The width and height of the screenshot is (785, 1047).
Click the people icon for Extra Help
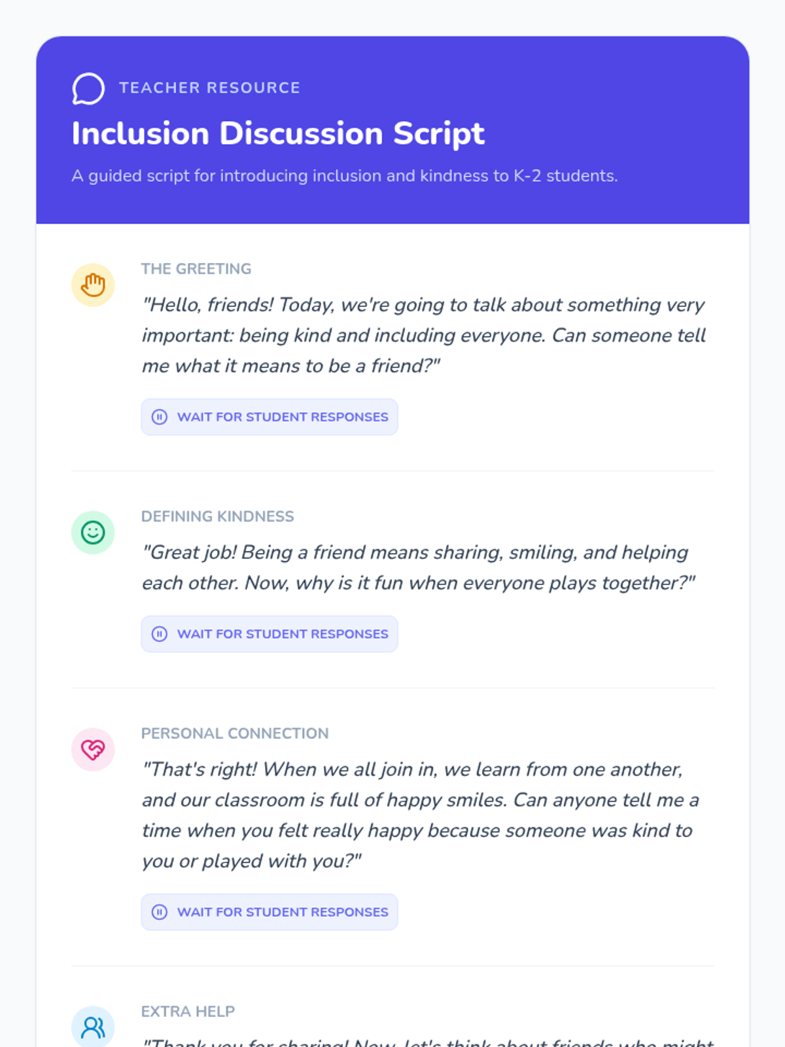click(x=93, y=1027)
